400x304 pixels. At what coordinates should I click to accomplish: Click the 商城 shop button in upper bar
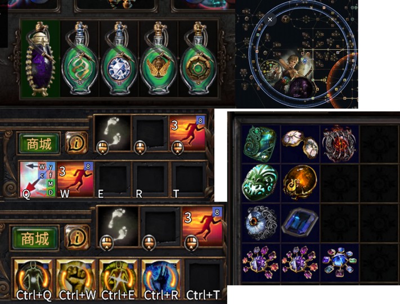[x=39, y=144]
